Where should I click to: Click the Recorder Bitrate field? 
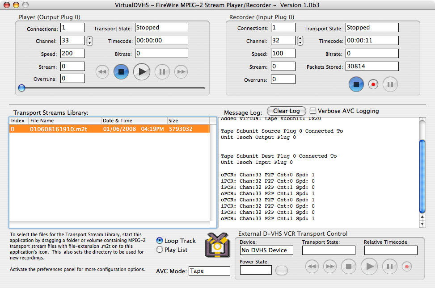click(x=372, y=54)
